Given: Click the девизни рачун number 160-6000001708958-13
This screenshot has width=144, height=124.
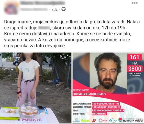Looking at the screenshot, I should click(x=106, y=107).
